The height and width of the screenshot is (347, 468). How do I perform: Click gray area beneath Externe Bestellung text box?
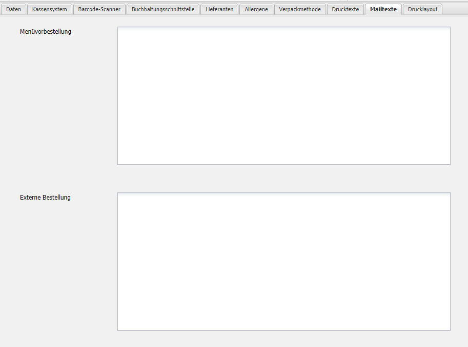[283, 339]
